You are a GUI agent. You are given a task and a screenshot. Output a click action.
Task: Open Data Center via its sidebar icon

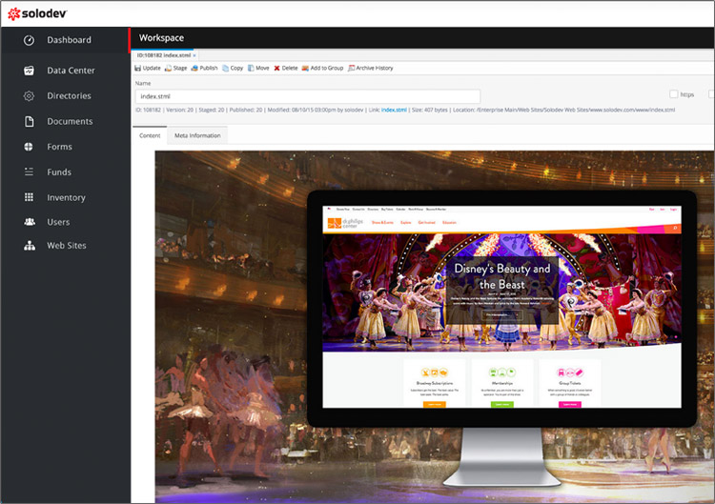coord(29,71)
